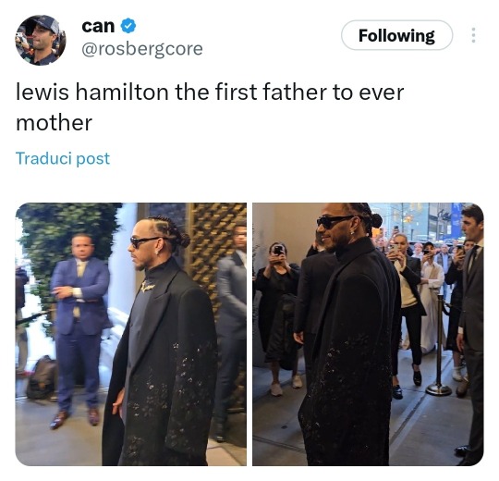Open the image with brass stanchion post

tap(368, 334)
